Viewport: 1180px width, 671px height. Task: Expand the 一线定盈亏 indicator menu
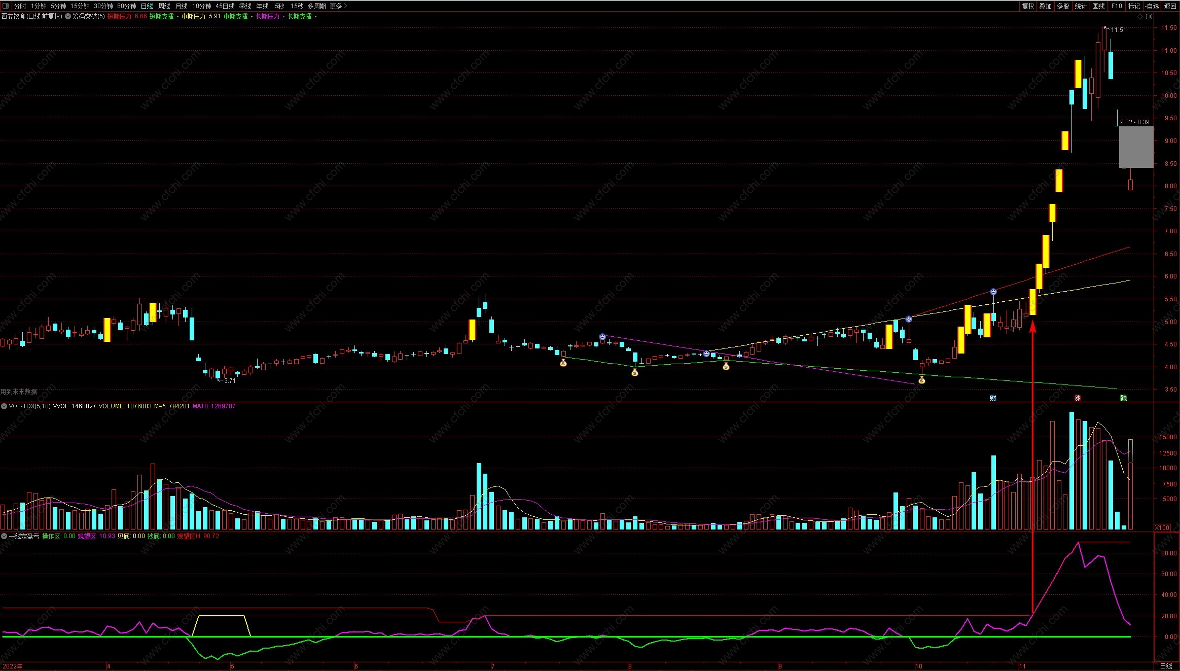click(x=4, y=536)
